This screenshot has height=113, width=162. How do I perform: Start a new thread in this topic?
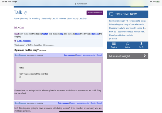click(x=17, y=34)
